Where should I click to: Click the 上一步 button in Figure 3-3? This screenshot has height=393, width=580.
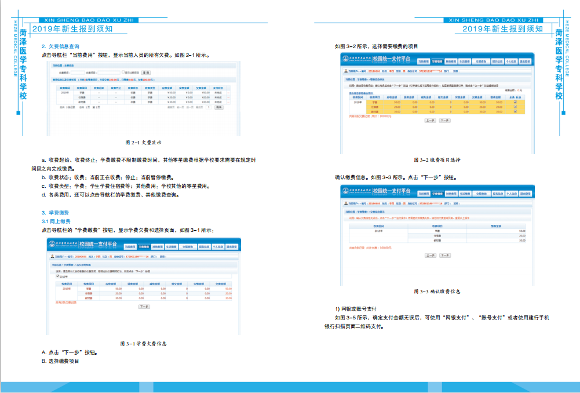(430, 256)
